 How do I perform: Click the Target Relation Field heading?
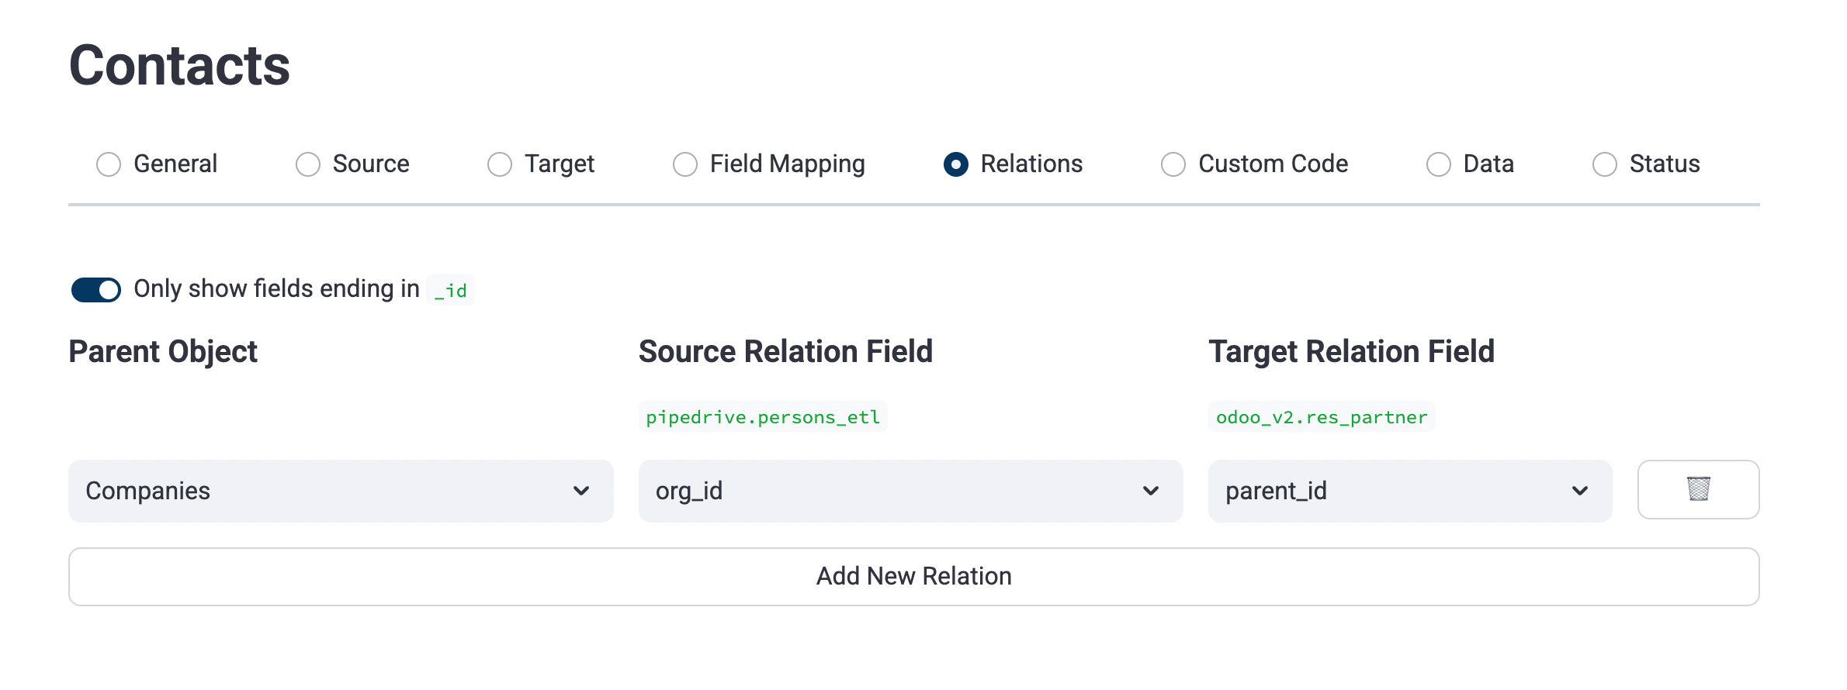pos(1351,351)
